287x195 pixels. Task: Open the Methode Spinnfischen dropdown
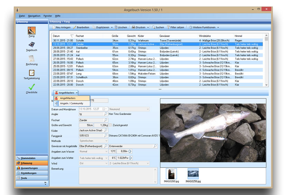tap(106, 141)
